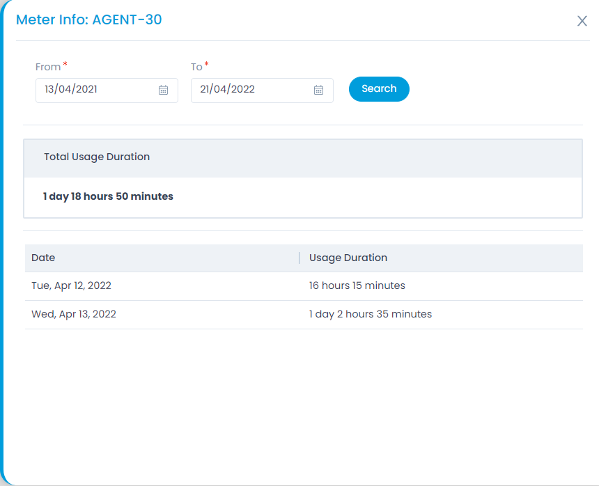
Task: Click the red asterisk beside the From label
Action: (x=65, y=65)
